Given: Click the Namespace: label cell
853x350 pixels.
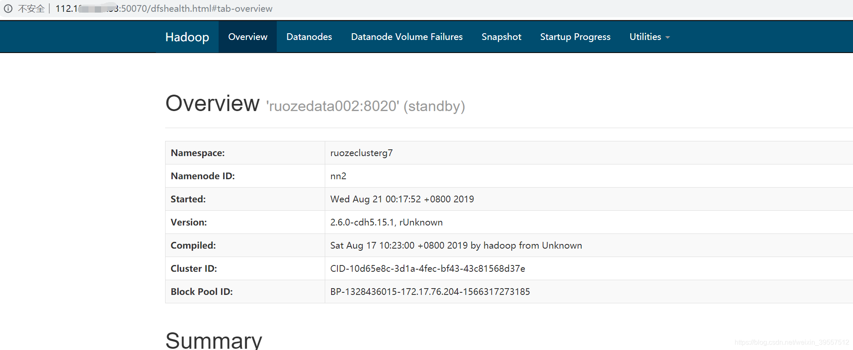Looking at the screenshot, I should 245,153.
